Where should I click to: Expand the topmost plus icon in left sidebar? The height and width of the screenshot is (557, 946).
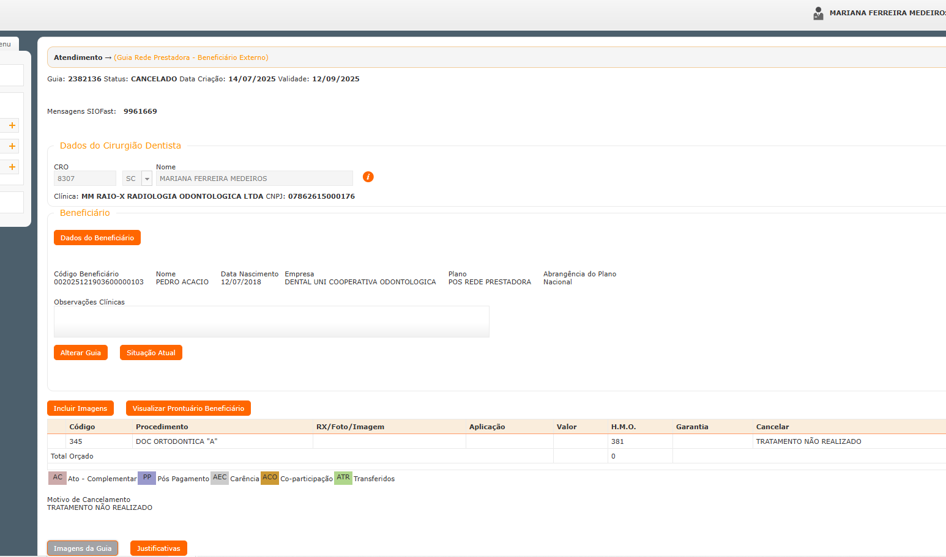tap(12, 125)
